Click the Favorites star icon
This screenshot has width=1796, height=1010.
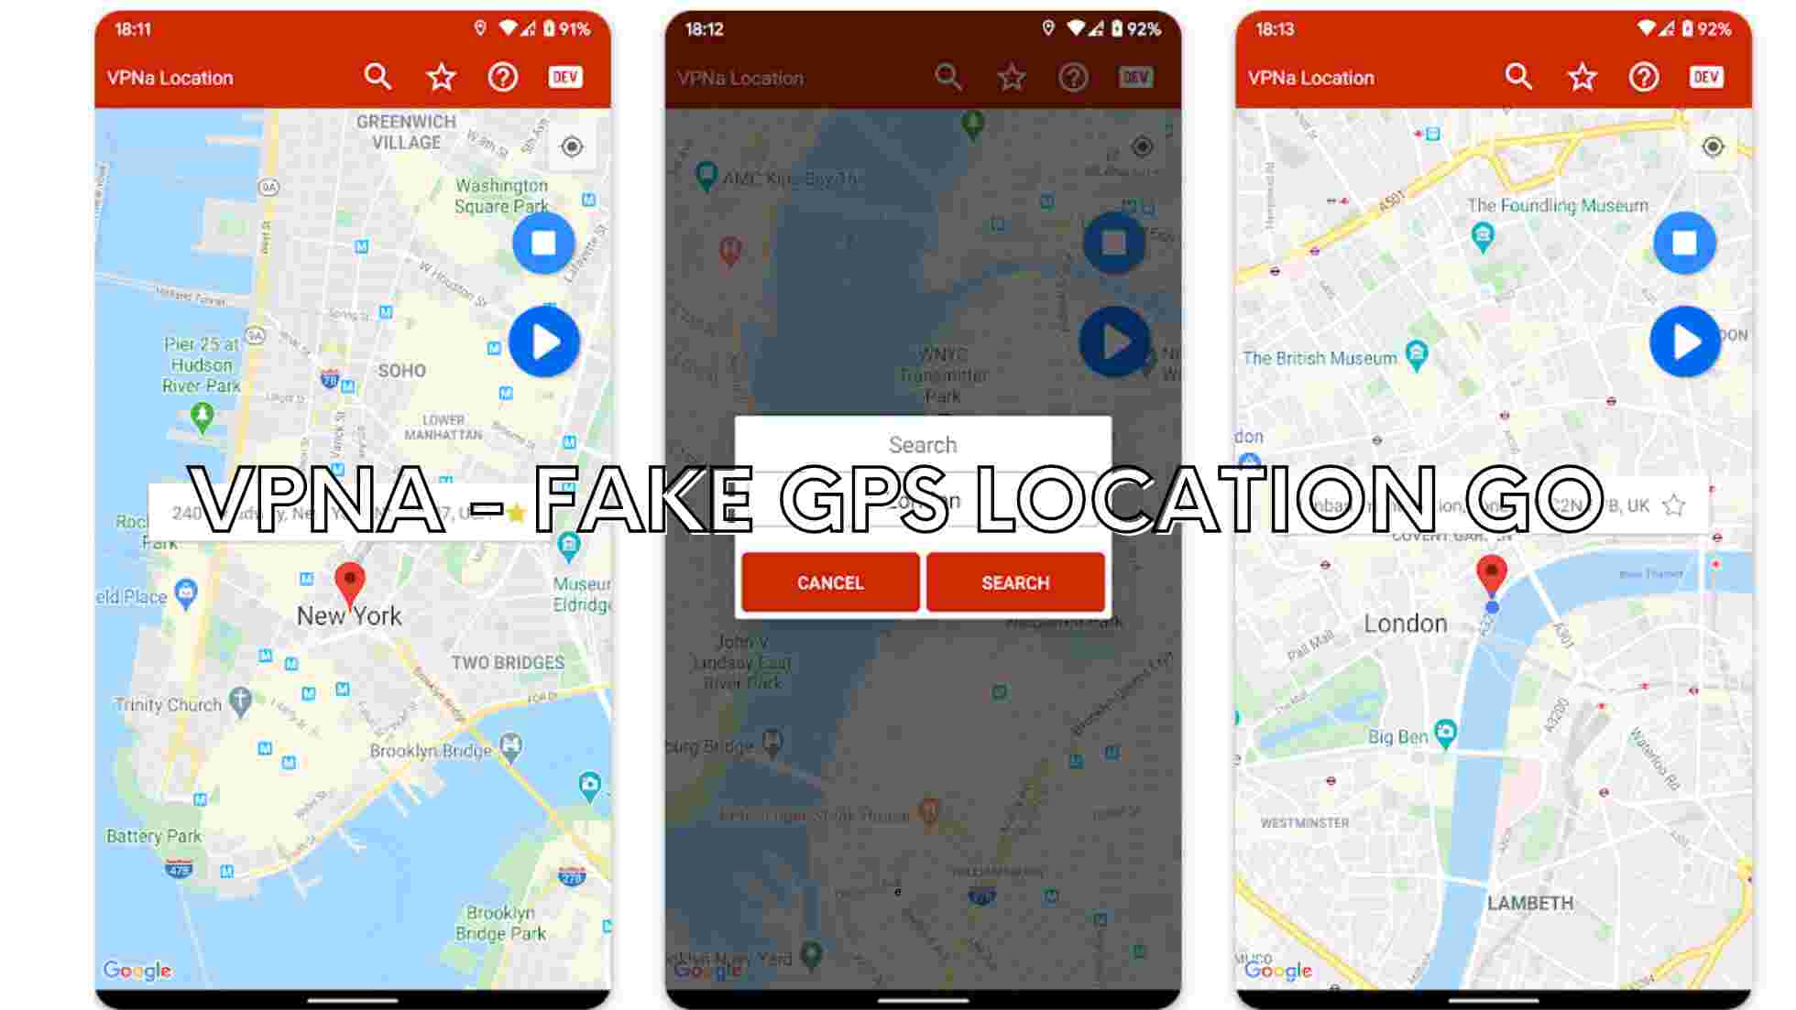[441, 78]
